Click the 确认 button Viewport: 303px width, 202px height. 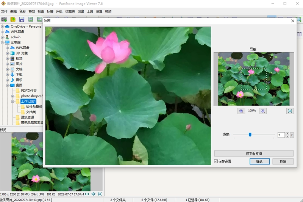[x=259, y=161]
